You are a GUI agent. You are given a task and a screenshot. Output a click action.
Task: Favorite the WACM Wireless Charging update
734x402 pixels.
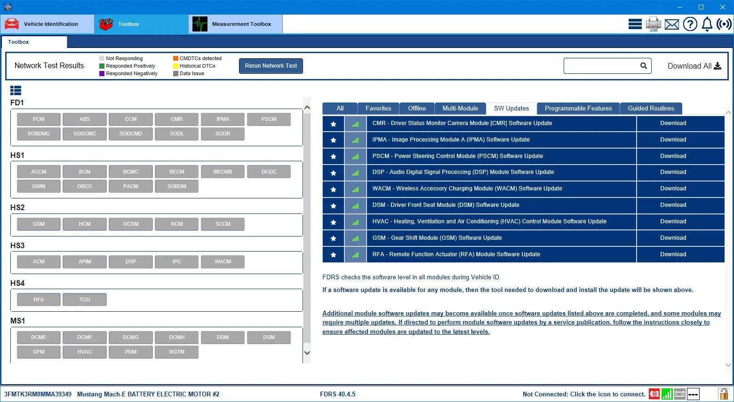pyautogui.click(x=333, y=189)
